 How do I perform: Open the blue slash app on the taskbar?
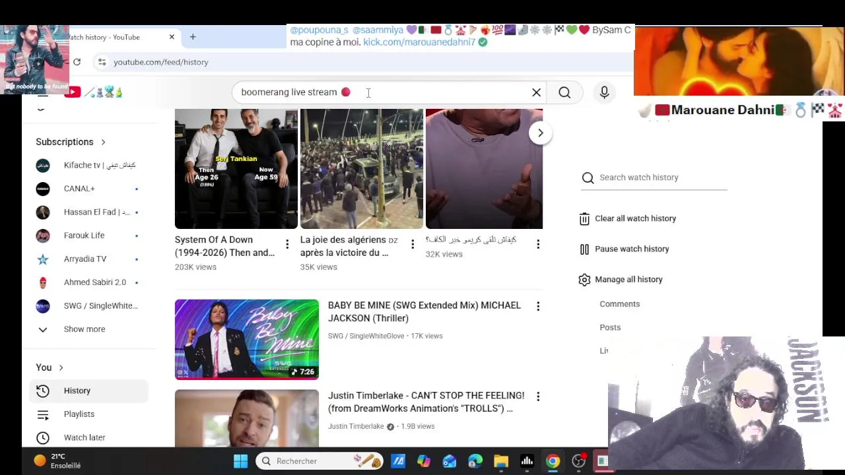click(398, 461)
